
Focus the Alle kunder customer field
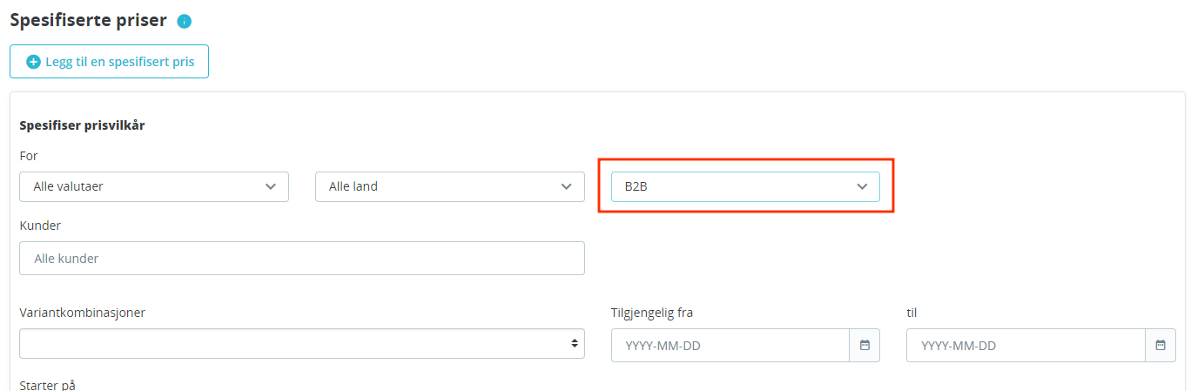[302, 259]
